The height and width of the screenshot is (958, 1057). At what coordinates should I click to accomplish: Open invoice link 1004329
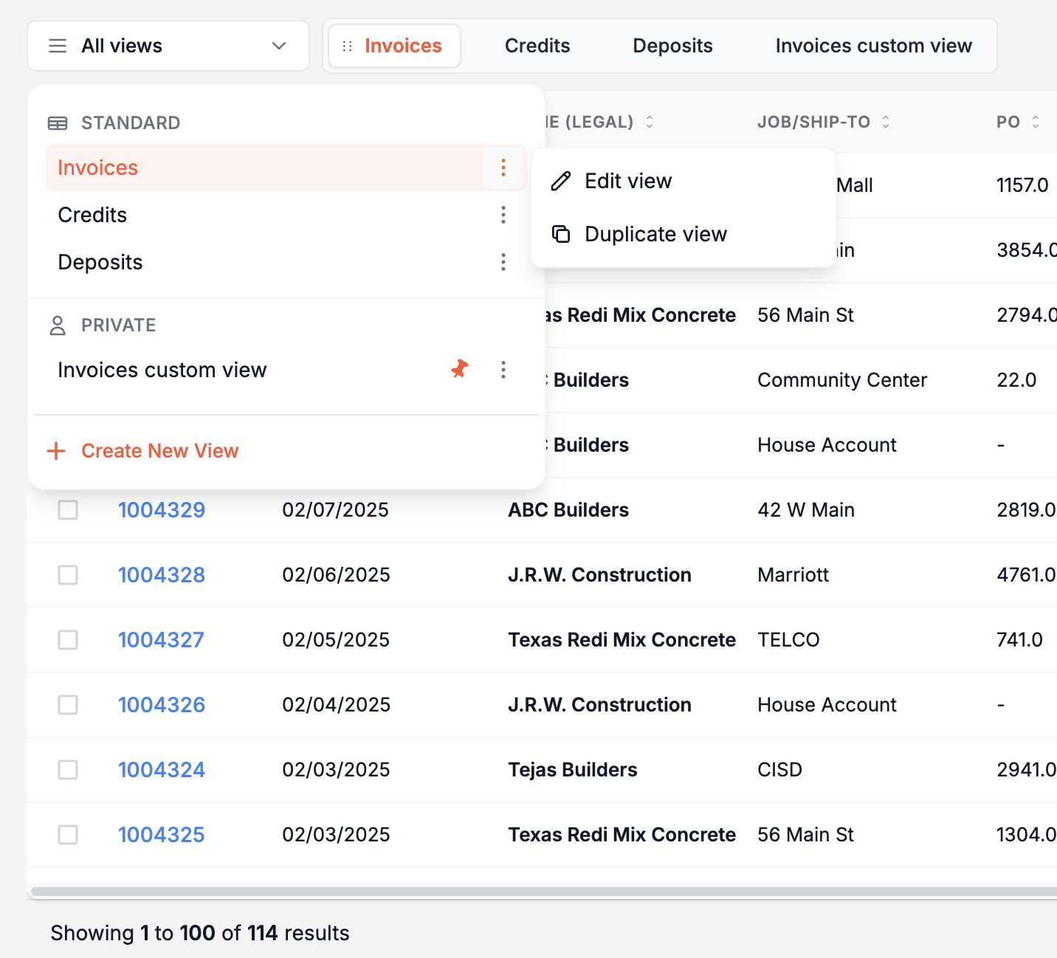click(162, 510)
